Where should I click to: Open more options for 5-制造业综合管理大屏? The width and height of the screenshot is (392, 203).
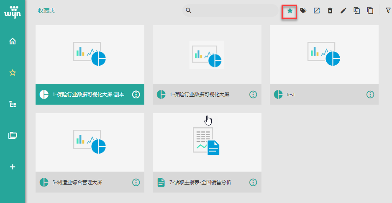pyautogui.click(x=136, y=182)
